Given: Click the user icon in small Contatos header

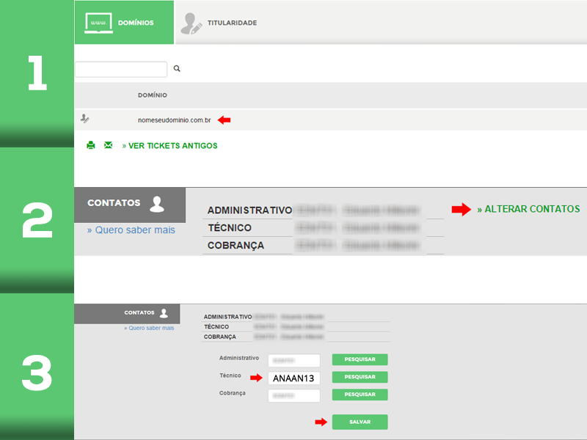Looking at the screenshot, I should pyautogui.click(x=164, y=313).
